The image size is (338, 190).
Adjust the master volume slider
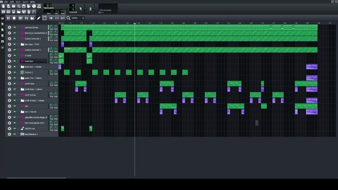[84, 9]
